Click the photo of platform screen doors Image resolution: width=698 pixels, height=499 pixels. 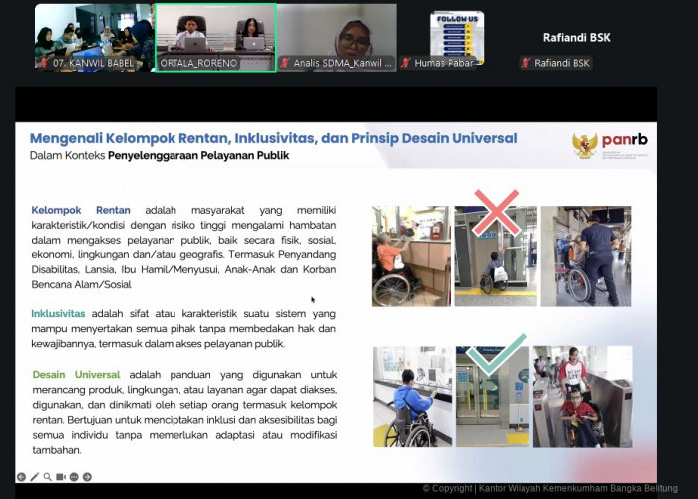click(x=493, y=396)
